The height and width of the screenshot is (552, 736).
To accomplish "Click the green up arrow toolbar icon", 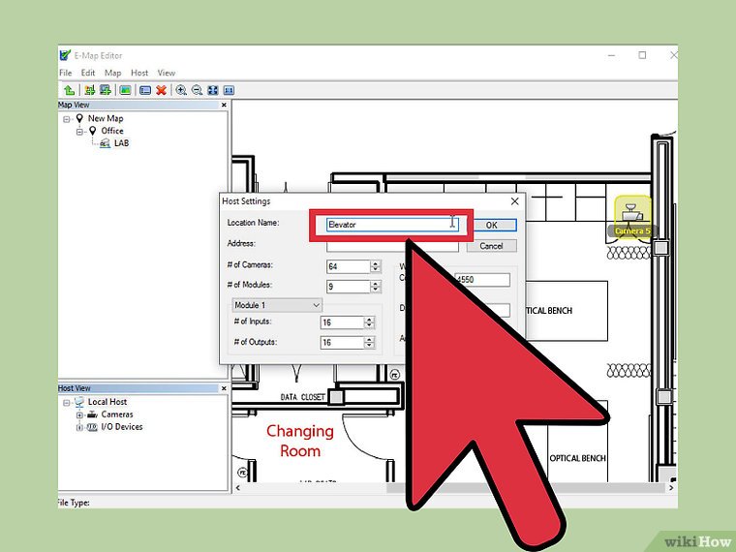I will pos(69,90).
